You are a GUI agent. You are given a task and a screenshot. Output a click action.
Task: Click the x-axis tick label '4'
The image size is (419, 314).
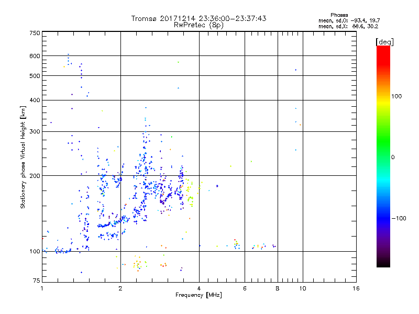(199, 288)
